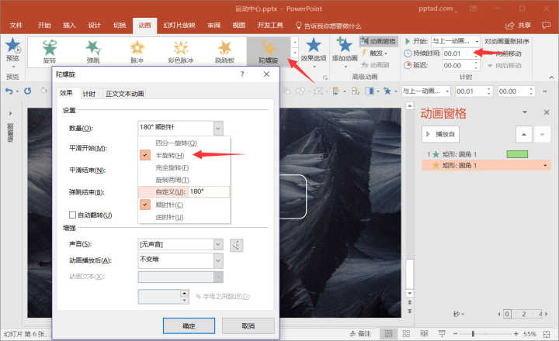Select the 跷跷板 animation effect
Viewport: 559px width, 341px height.
pyautogui.click(x=224, y=52)
